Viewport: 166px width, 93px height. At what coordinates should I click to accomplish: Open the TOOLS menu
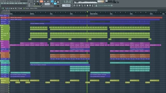(24, 3)
